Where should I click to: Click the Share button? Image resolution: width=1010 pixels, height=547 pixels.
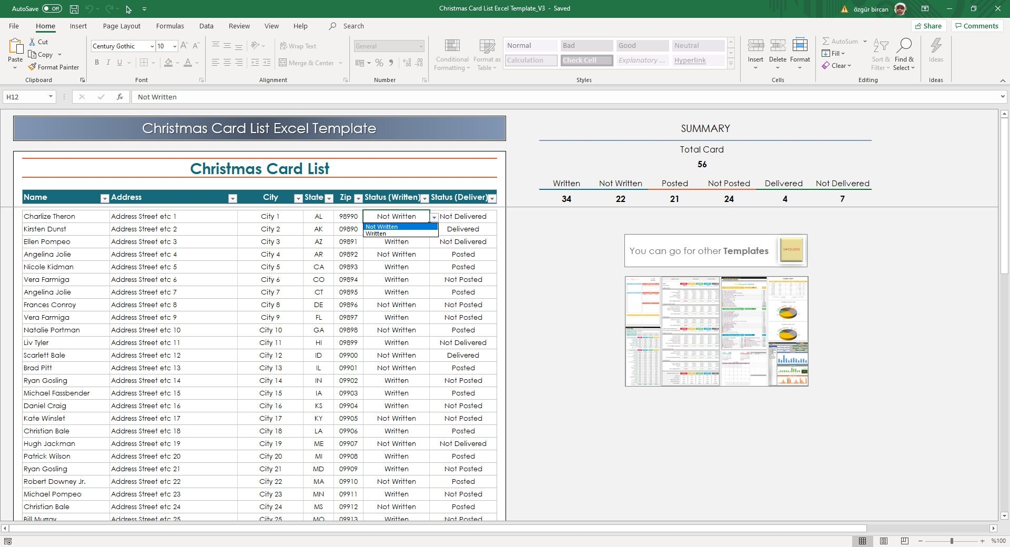pyautogui.click(x=928, y=26)
